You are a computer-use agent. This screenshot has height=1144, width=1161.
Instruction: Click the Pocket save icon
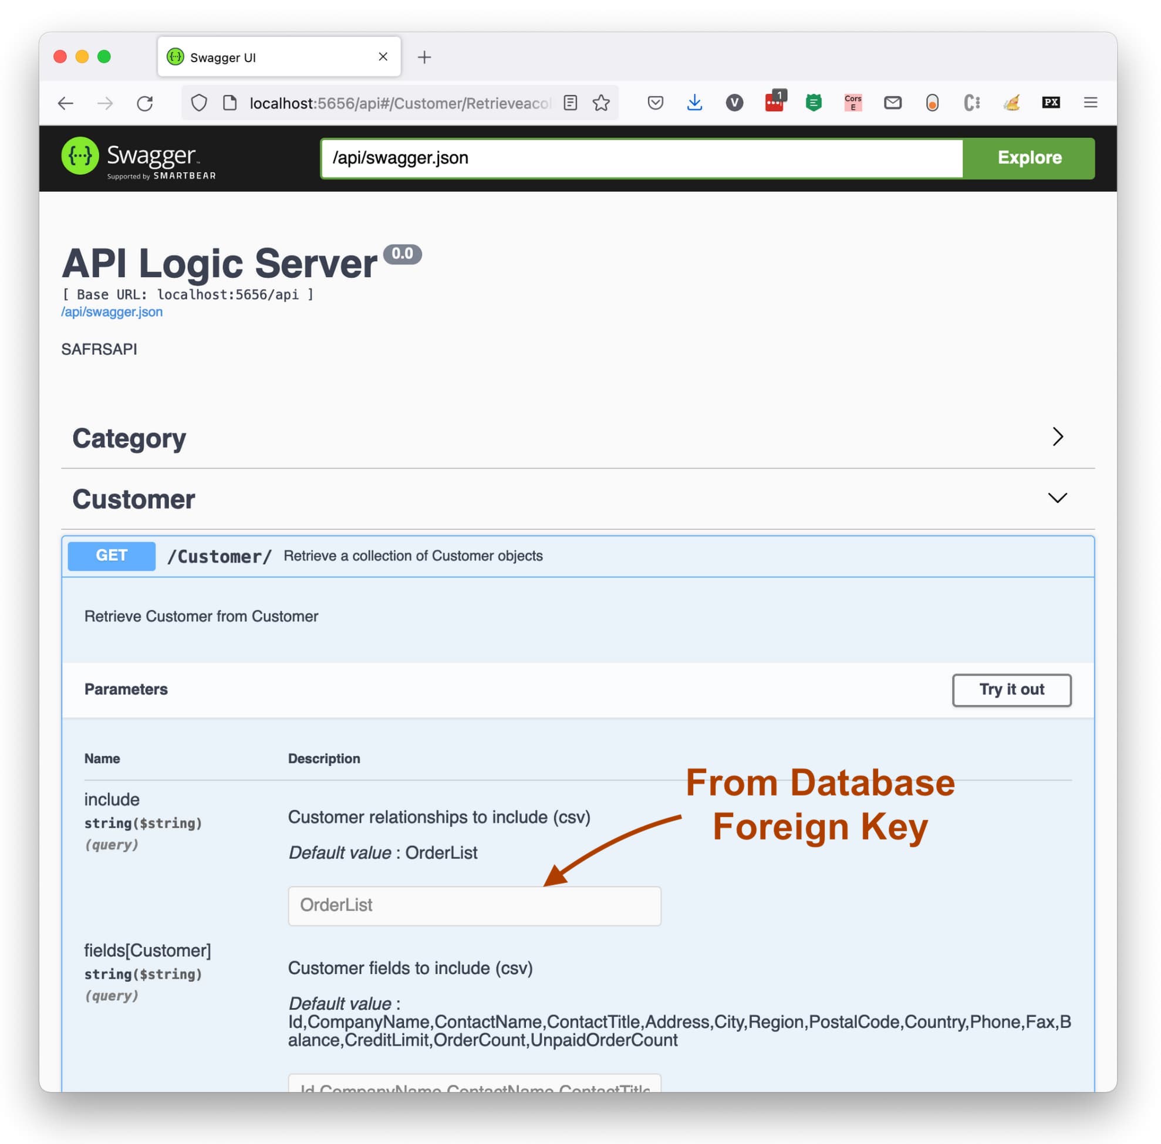click(x=655, y=103)
